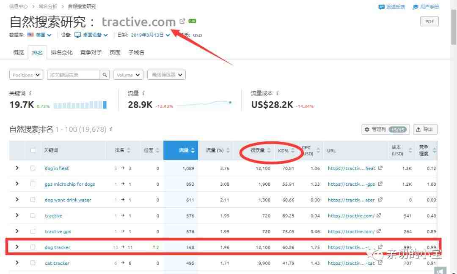Switch to the 竞争对手 tab
The width and height of the screenshot is (457, 274).
pos(91,52)
